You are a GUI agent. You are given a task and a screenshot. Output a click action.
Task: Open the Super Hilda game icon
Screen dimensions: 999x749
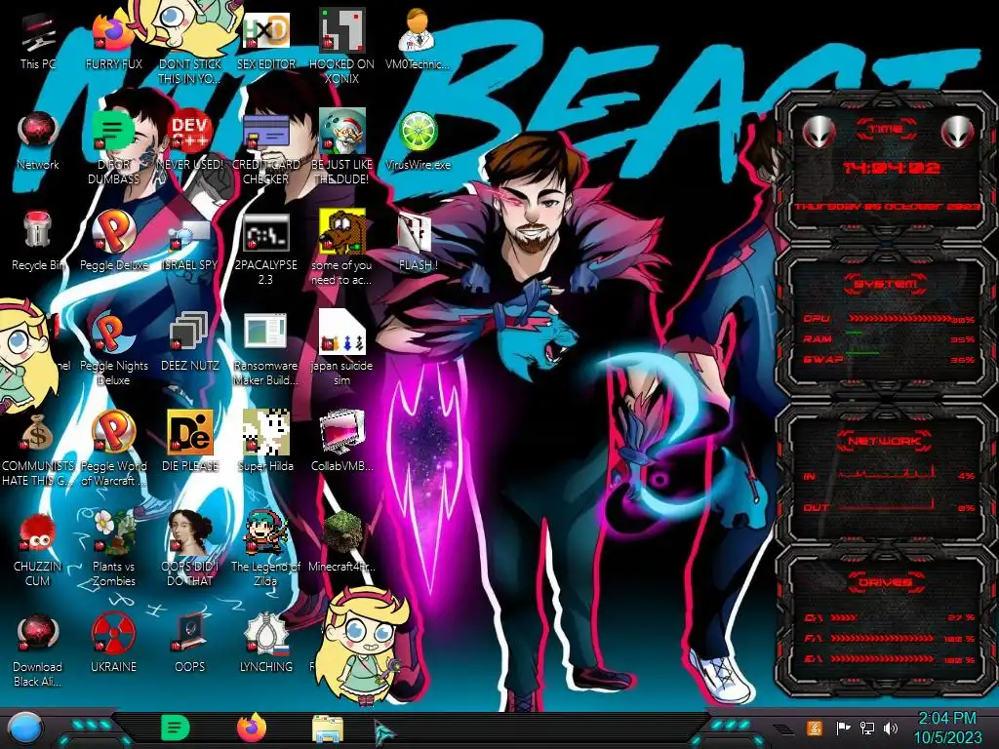[265, 433]
